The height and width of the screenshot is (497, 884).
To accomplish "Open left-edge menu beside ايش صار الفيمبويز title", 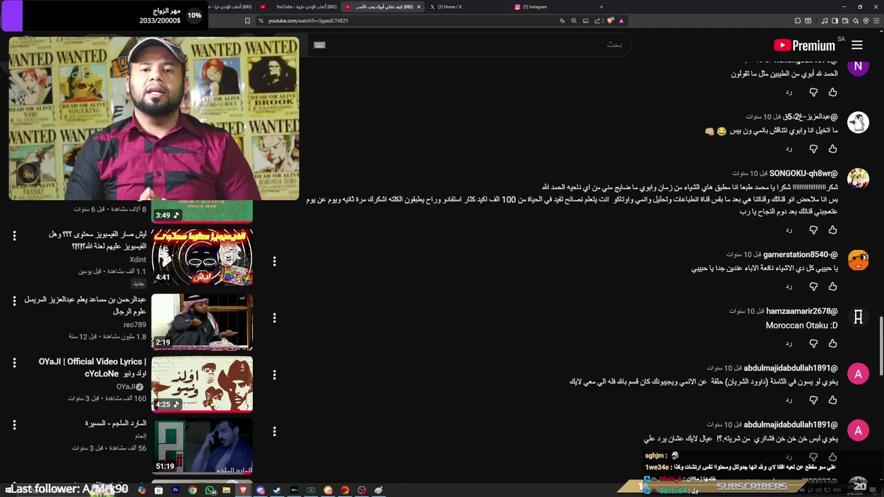I will [14, 236].
